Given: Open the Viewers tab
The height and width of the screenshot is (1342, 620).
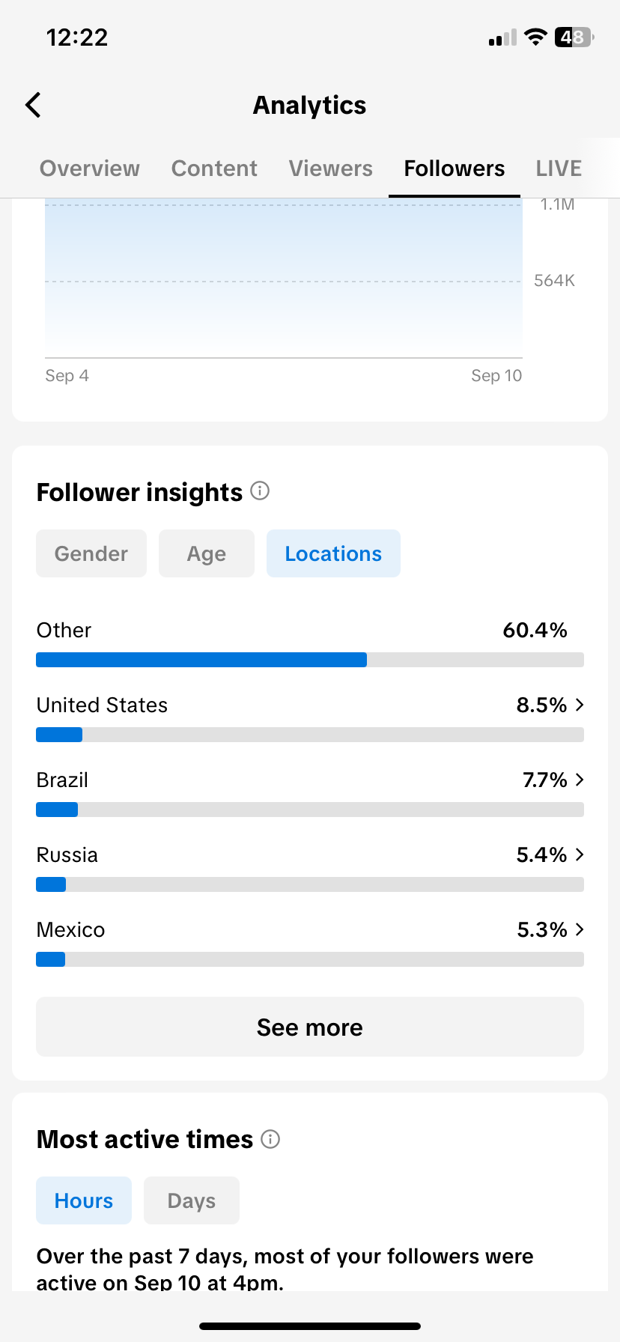Looking at the screenshot, I should tap(331, 168).
